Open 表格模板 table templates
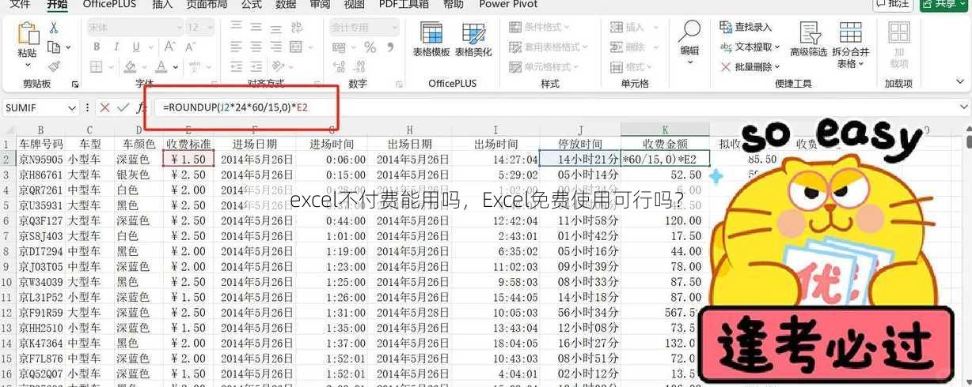 431,39
